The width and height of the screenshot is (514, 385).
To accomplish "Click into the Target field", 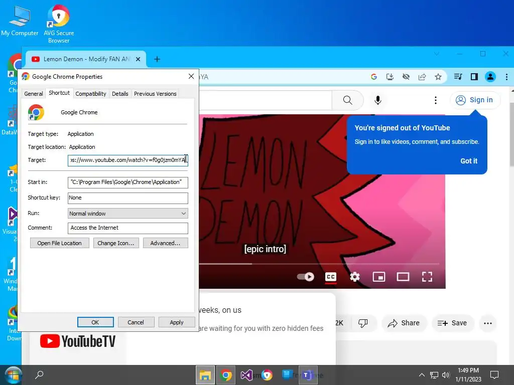I will point(128,160).
